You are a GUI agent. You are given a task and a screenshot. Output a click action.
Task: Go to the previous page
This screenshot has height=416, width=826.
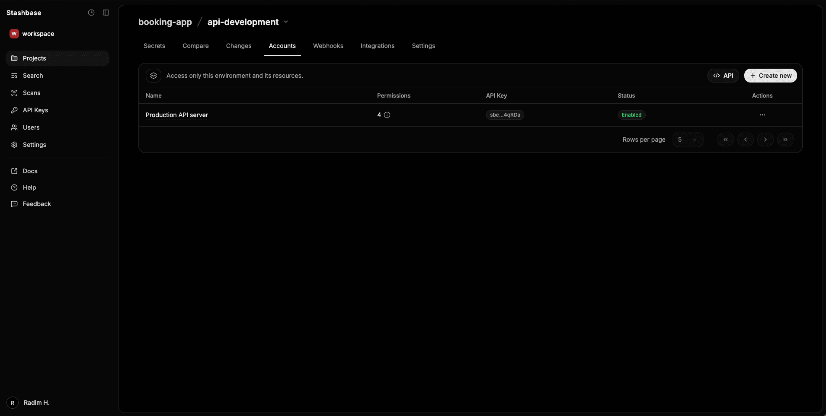tap(746, 140)
